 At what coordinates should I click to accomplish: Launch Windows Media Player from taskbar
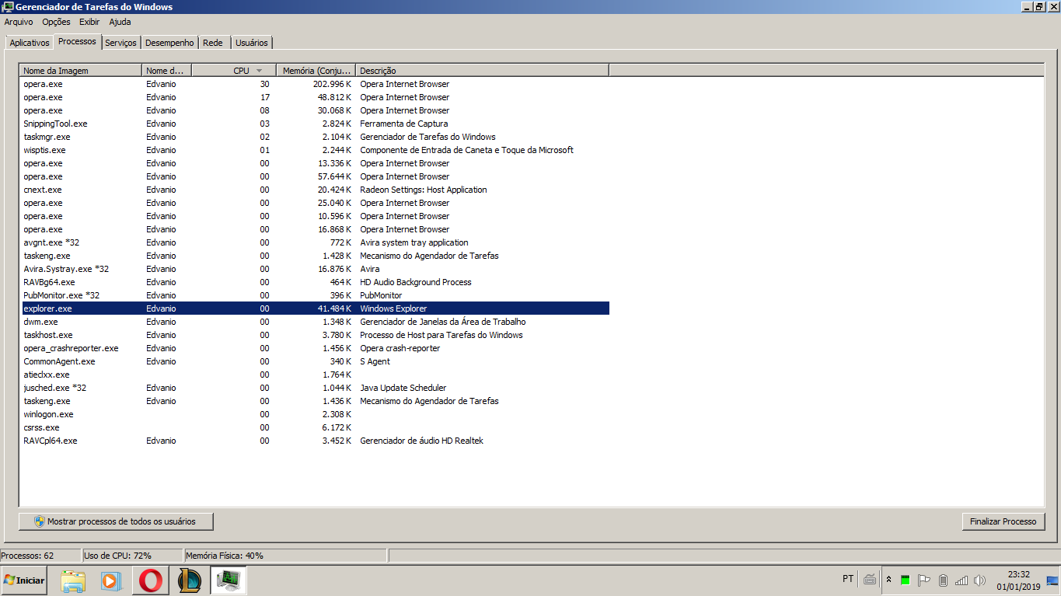[111, 580]
